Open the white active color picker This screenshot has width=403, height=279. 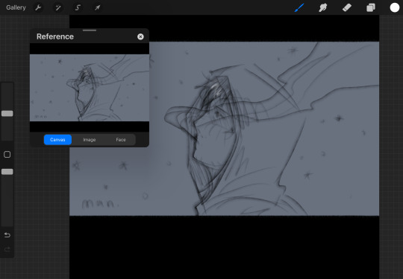pyautogui.click(x=395, y=7)
